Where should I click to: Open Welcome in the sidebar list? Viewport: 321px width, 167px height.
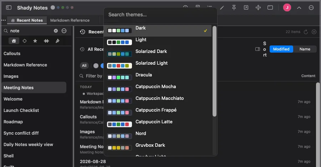coord(34,99)
